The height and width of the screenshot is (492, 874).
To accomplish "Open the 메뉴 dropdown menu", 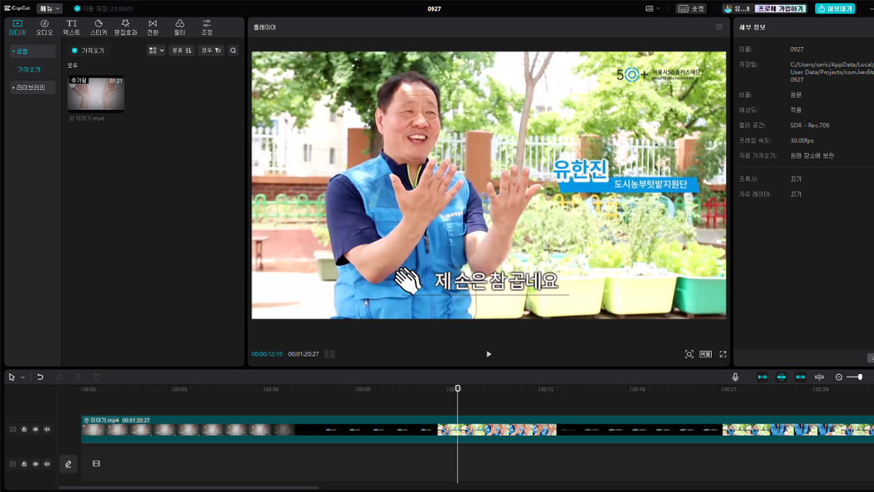I will pos(49,9).
